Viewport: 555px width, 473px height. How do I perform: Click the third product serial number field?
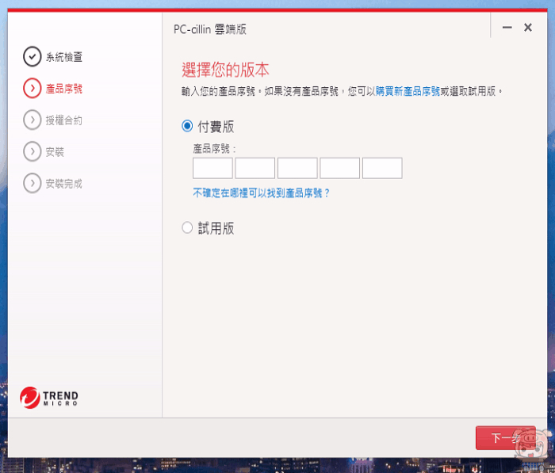pyautogui.click(x=297, y=168)
